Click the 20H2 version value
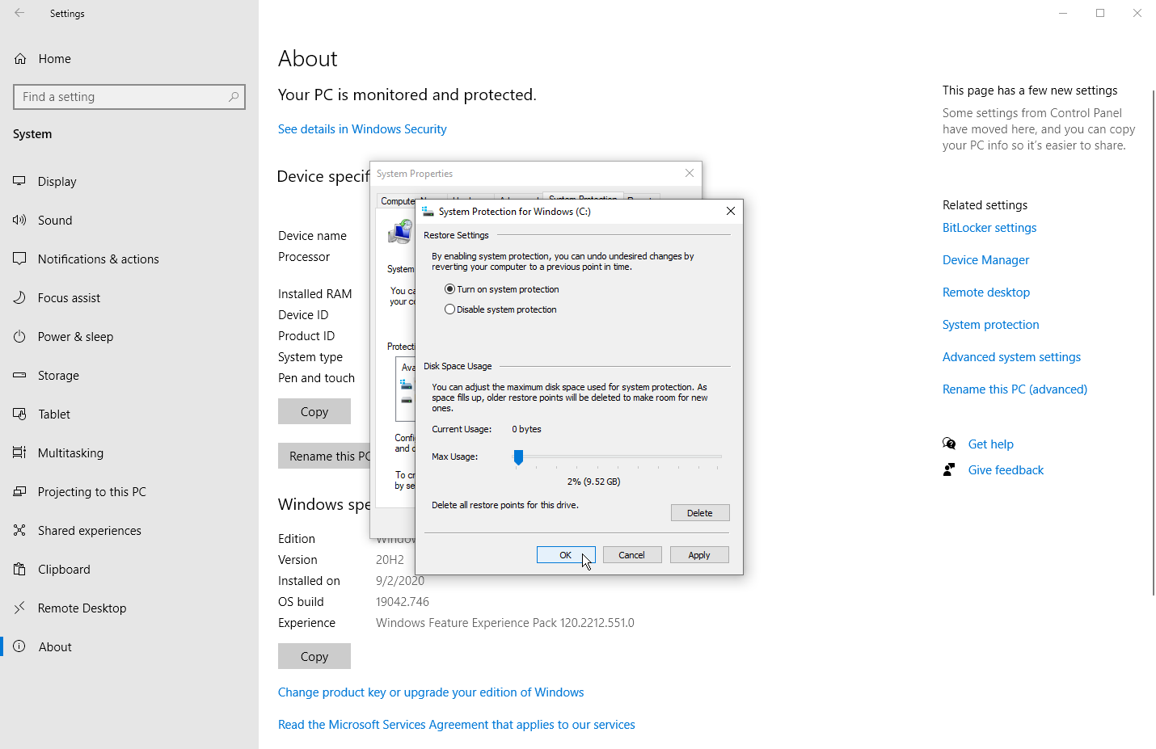 (x=390, y=560)
